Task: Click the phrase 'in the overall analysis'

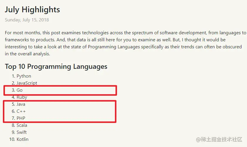Action: (27, 54)
